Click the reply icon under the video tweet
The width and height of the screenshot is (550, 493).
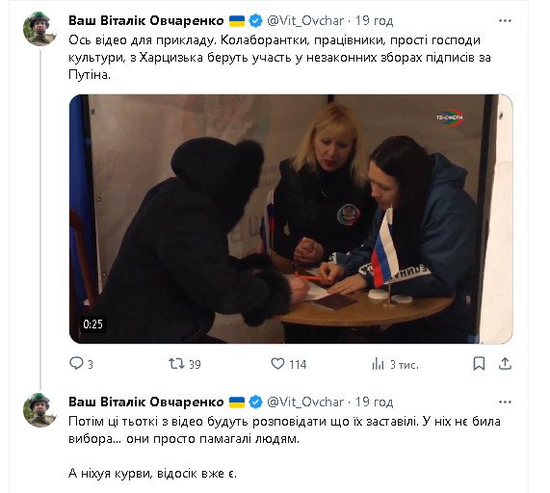[76, 363]
